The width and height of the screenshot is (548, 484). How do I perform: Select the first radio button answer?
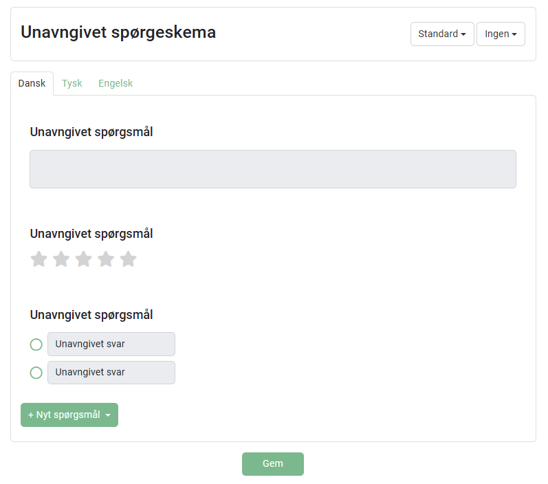click(x=36, y=344)
